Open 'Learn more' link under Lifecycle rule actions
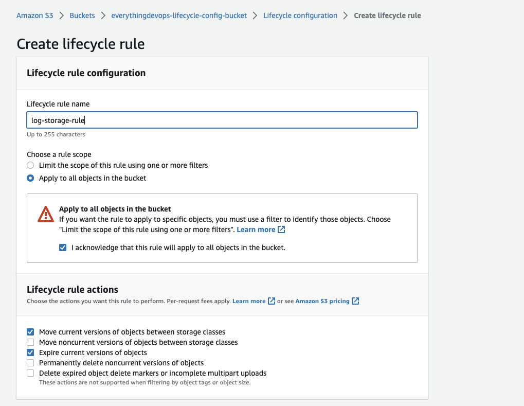The image size is (524, 406). coord(249,301)
